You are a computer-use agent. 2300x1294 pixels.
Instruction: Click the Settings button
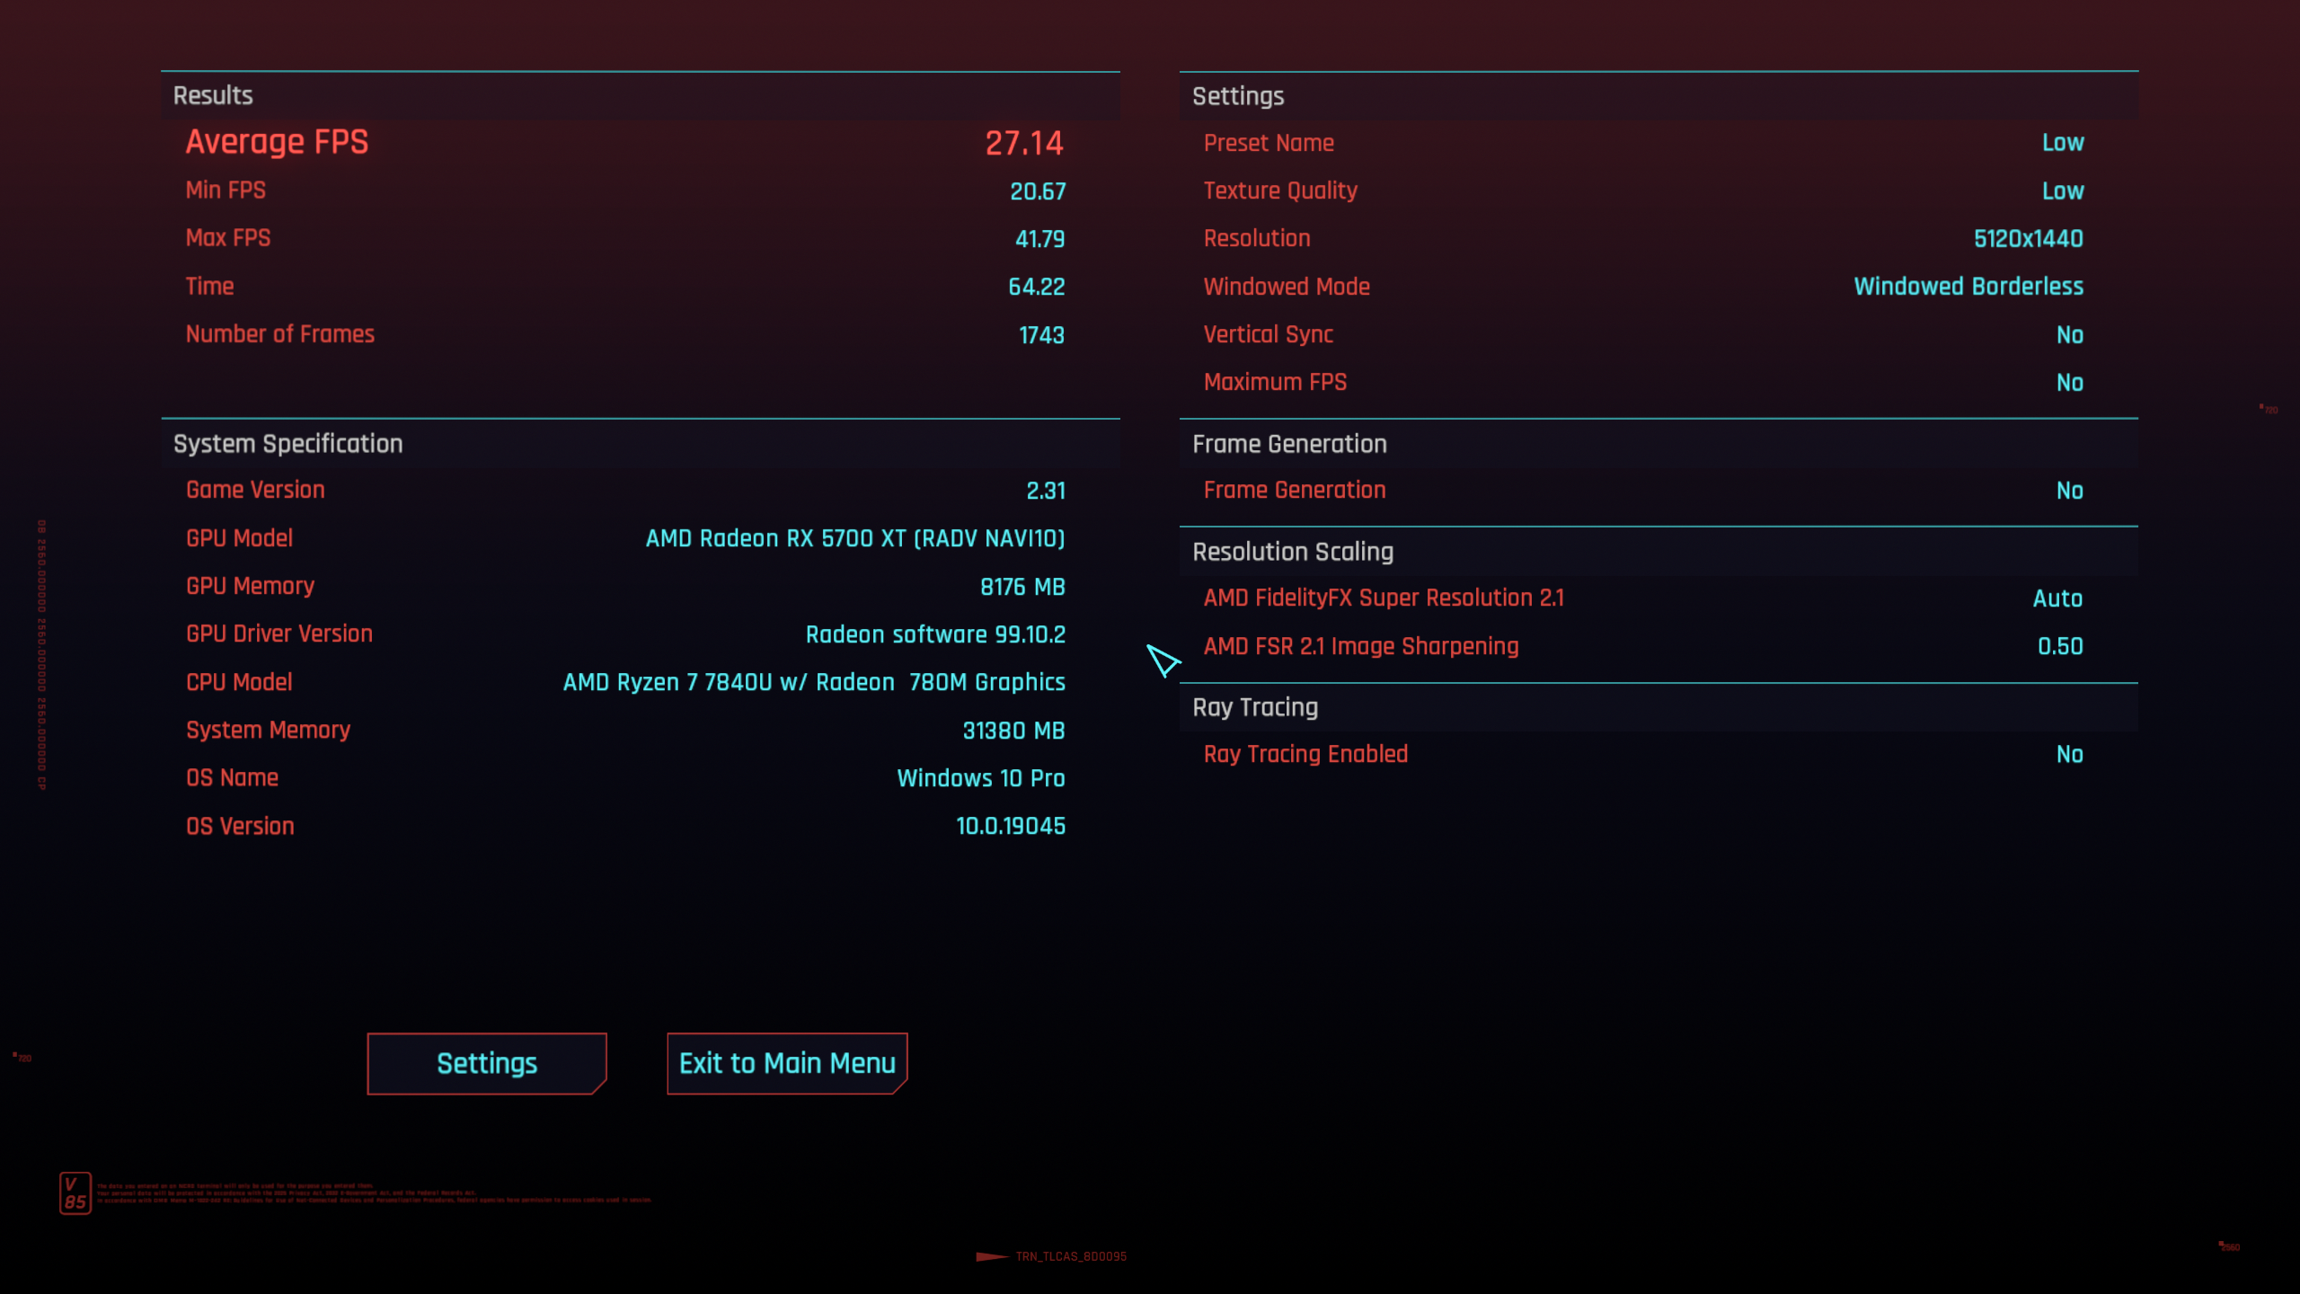[x=486, y=1063]
